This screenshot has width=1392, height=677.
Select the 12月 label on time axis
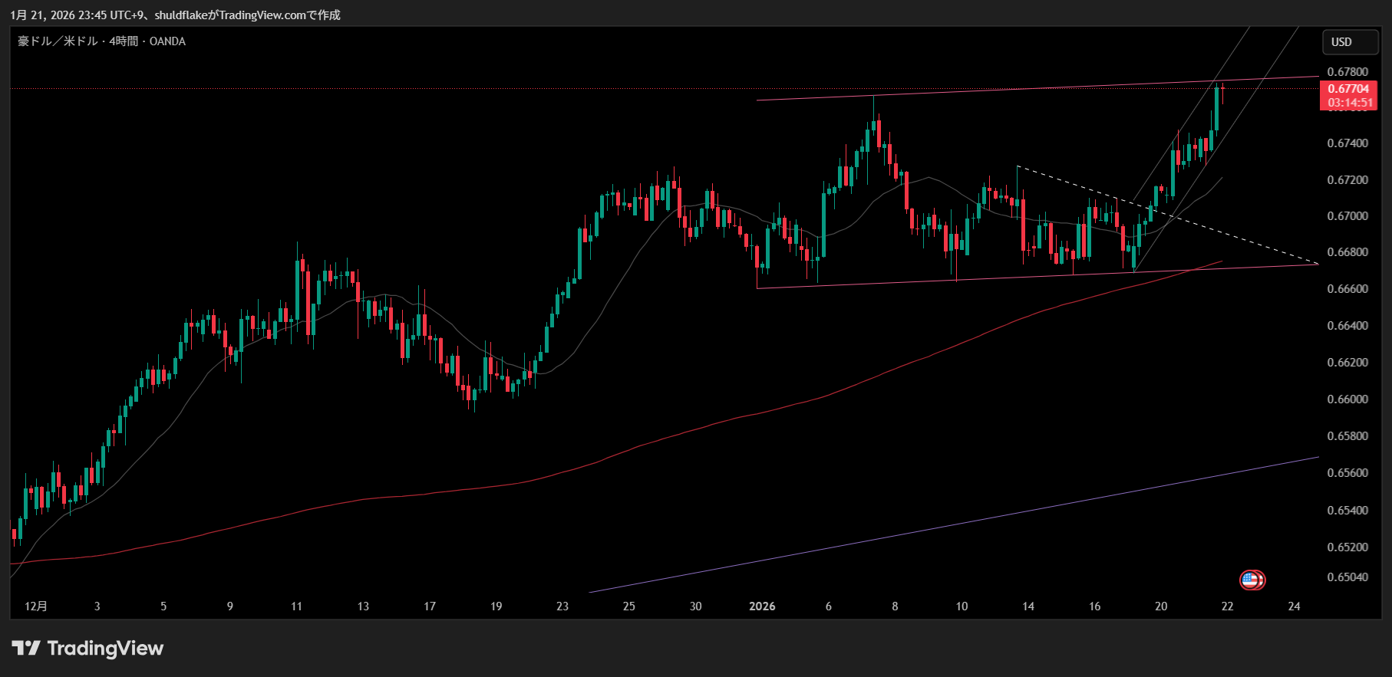point(36,606)
